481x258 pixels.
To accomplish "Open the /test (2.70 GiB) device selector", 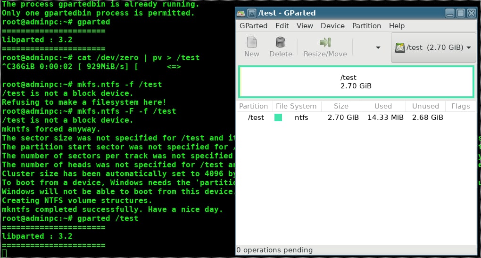I will point(433,47).
